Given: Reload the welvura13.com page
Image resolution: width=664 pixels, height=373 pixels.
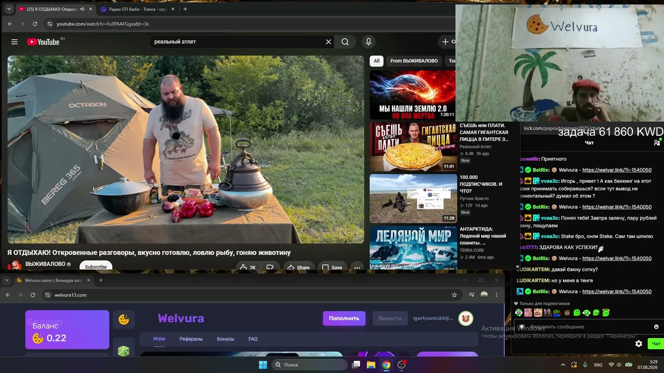Looking at the screenshot, I should [33, 295].
